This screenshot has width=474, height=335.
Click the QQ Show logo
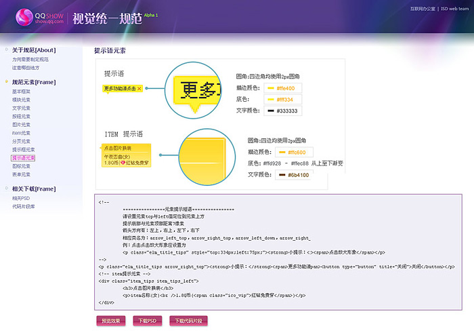coord(39,16)
